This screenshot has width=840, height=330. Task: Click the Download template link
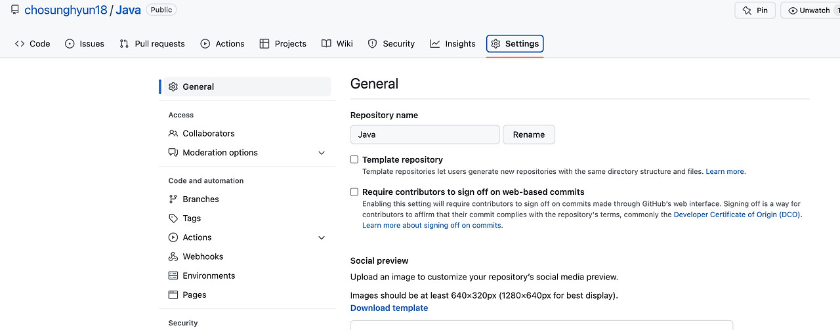pos(389,308)
